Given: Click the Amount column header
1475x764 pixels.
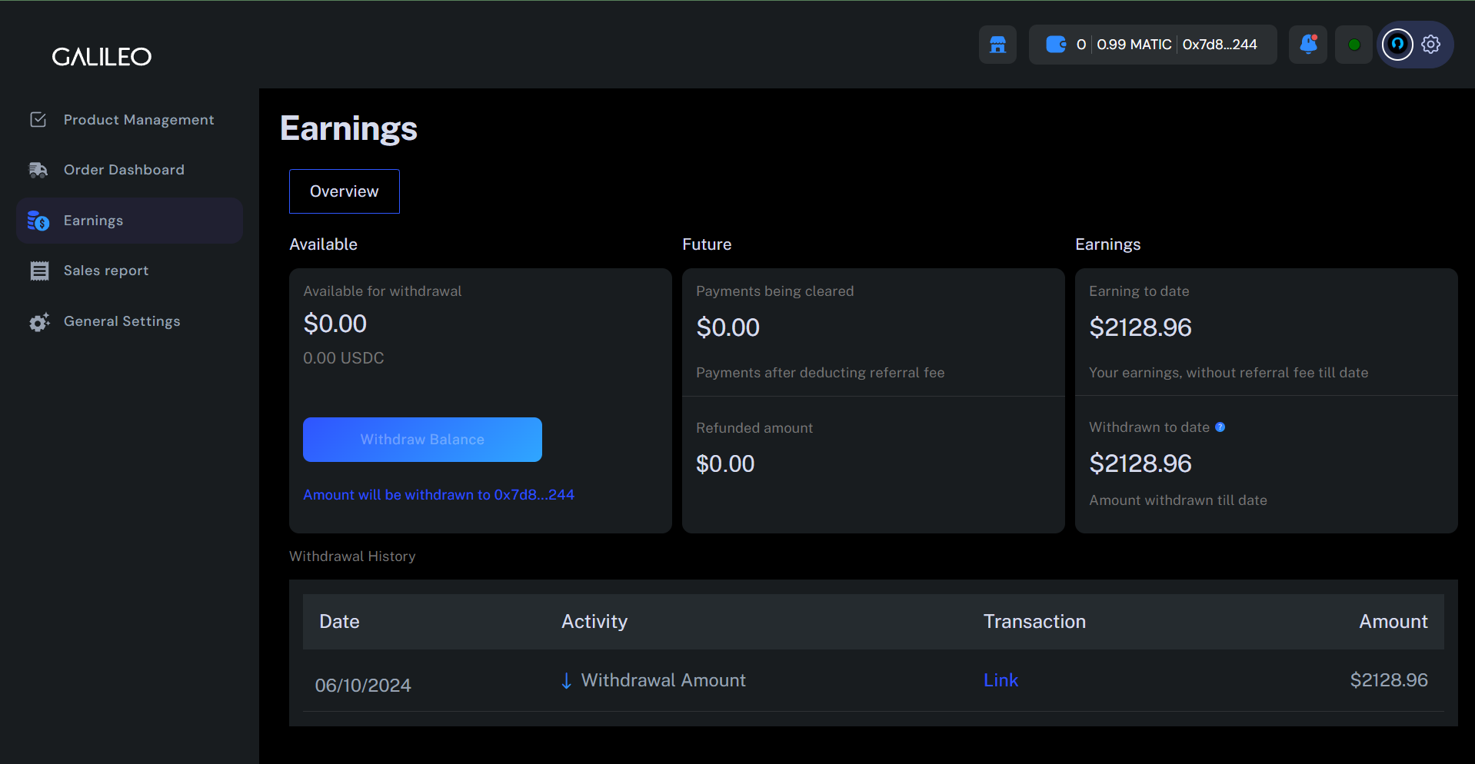Looking at the screenshot, I should (1393, 622).
